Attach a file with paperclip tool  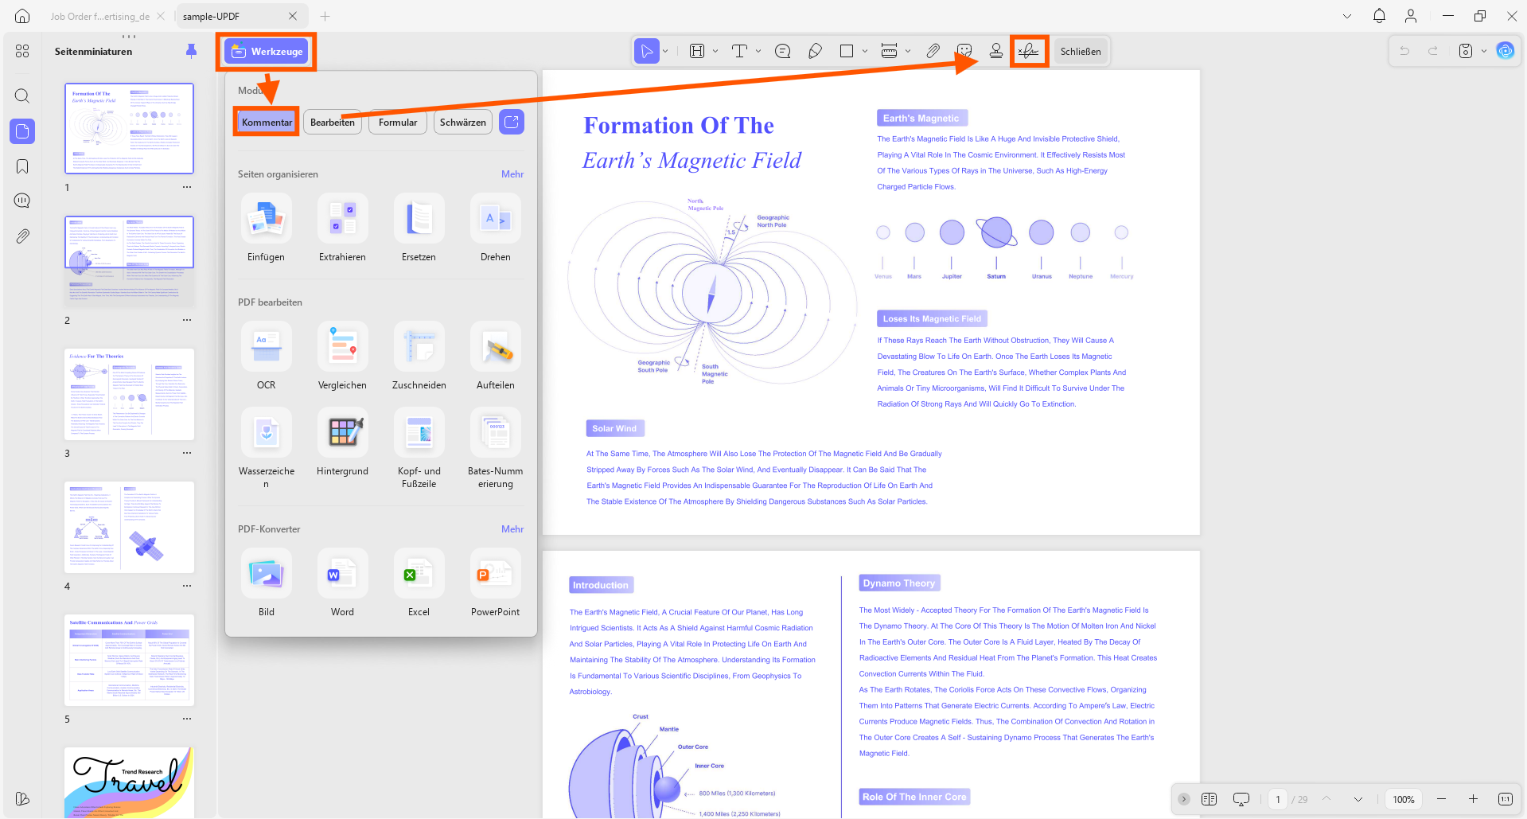[933, 51]
